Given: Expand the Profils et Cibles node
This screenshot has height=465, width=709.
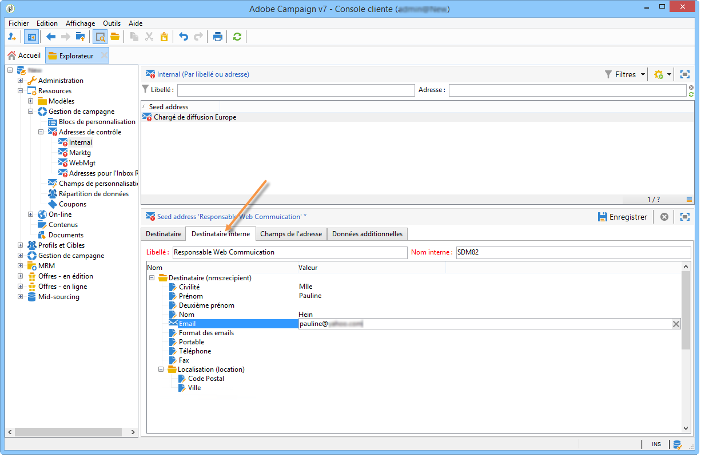Looking at the screenshot, I should point(21,245).
